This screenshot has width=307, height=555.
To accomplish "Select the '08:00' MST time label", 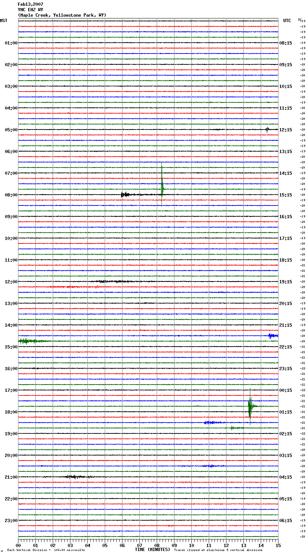I will (x=11, y=195).
